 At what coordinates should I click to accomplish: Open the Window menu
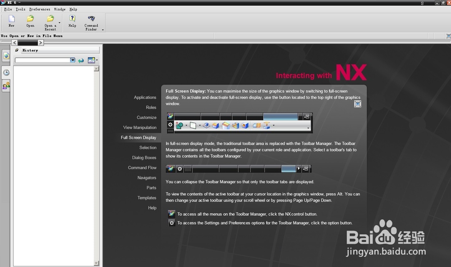[60, 9]
